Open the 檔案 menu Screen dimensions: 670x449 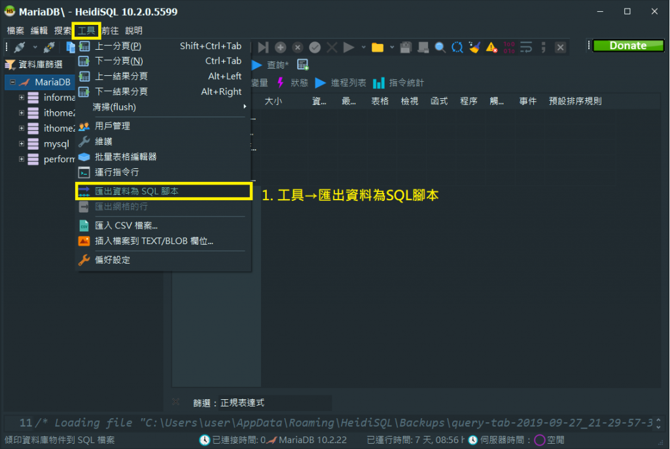16,31
